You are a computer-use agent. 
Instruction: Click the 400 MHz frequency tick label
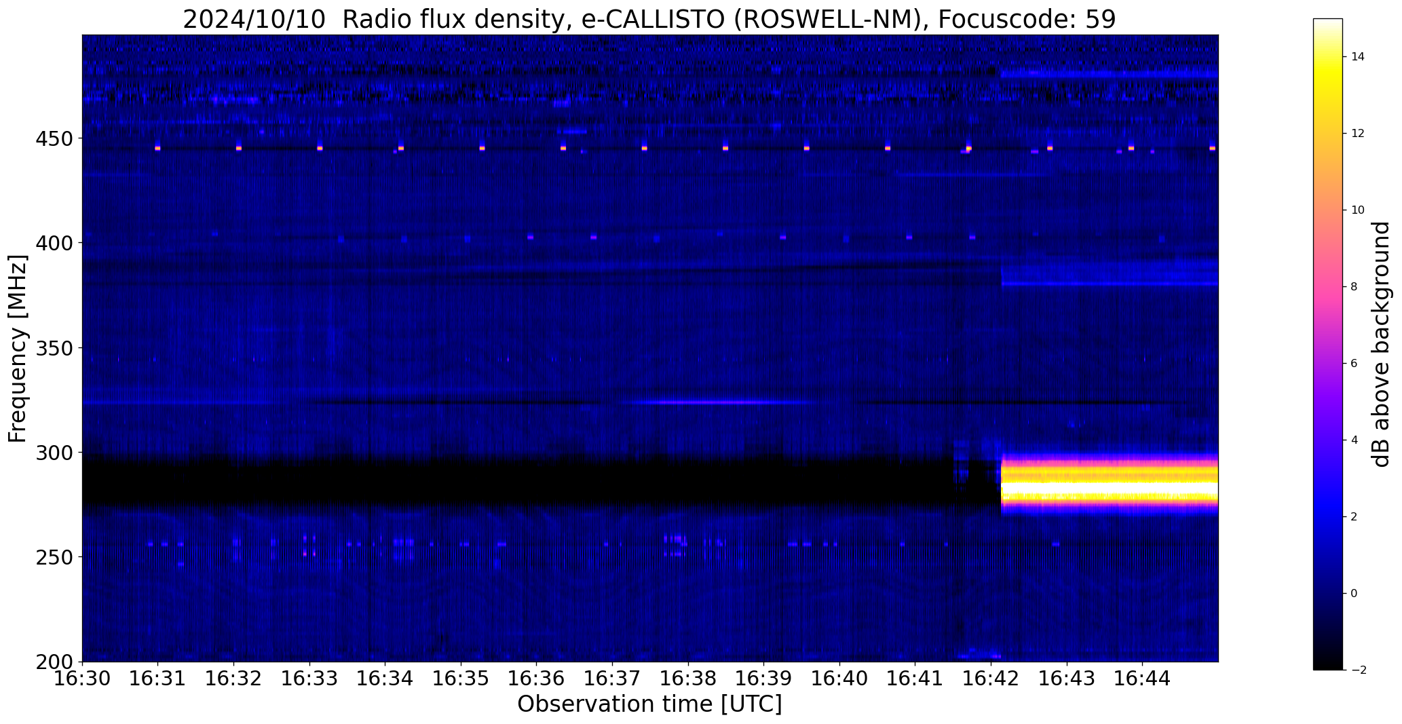point(56,244)
